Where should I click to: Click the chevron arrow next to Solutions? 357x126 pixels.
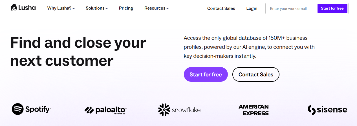[107, 9]
